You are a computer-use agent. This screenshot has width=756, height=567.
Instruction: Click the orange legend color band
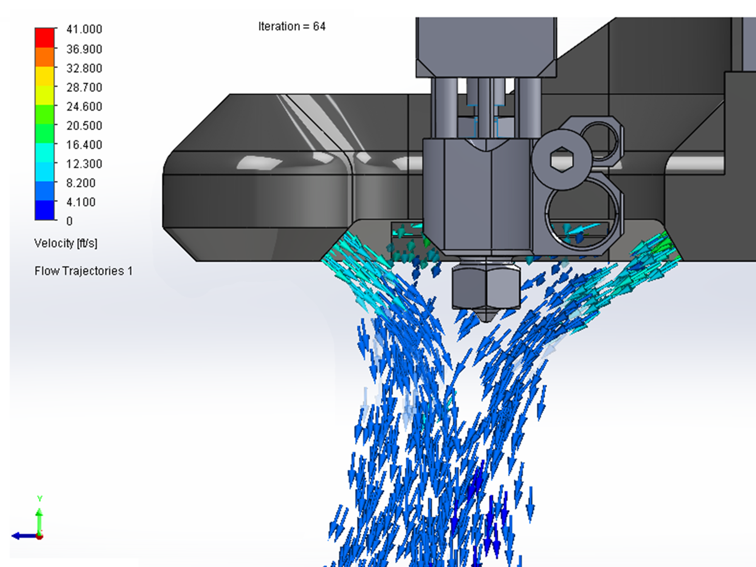pyautogui.click(x=45, y=57)
